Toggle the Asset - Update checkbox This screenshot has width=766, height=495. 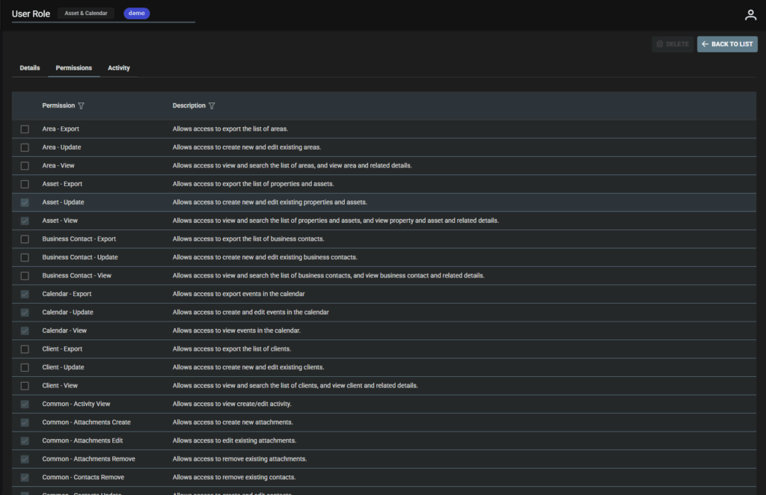coord(25,203)
